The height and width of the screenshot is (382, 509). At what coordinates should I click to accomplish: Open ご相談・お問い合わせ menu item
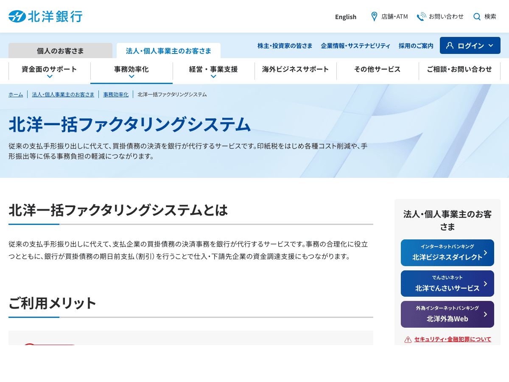(x=459, y=69)
